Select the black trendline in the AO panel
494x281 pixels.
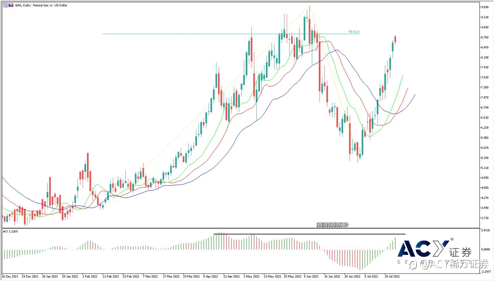(x=308, y=234)
